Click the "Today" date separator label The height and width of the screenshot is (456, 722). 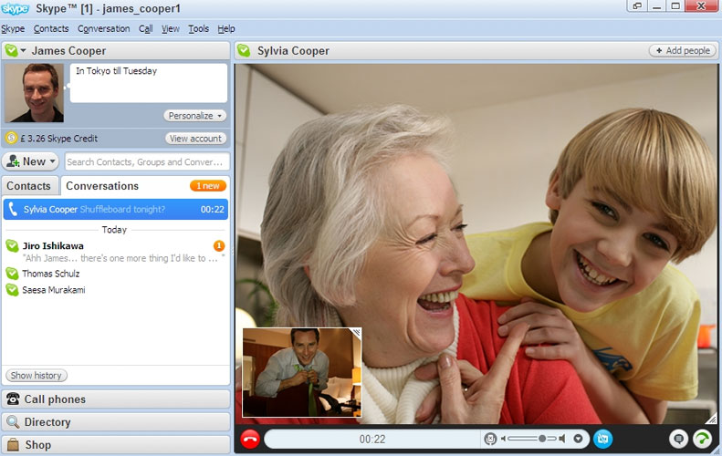pos(114,230)
